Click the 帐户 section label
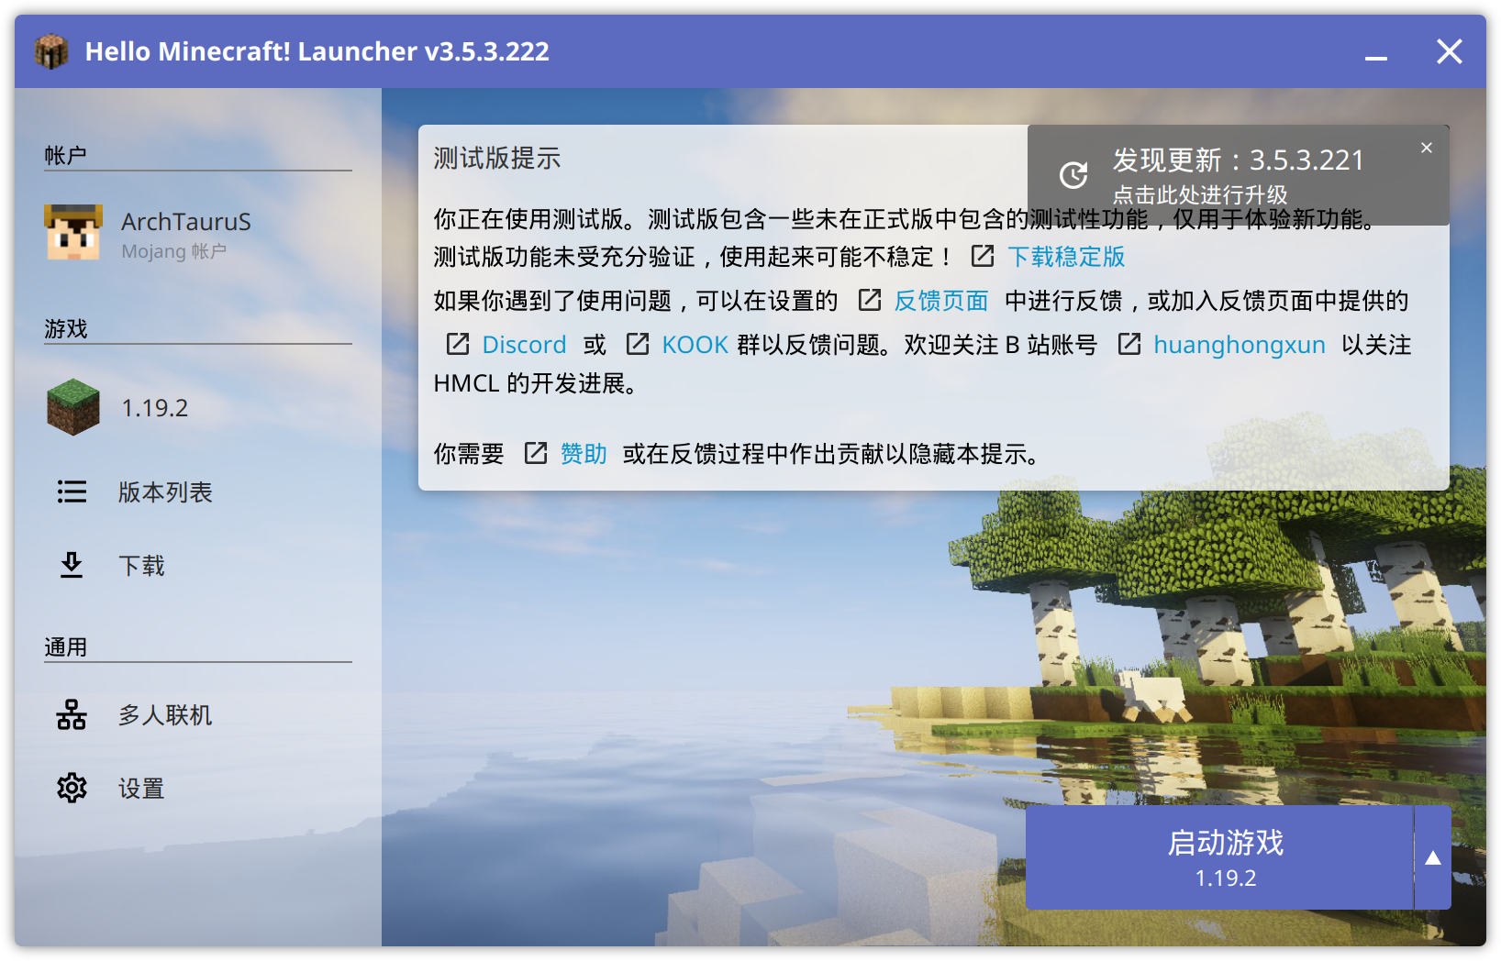 65,155
